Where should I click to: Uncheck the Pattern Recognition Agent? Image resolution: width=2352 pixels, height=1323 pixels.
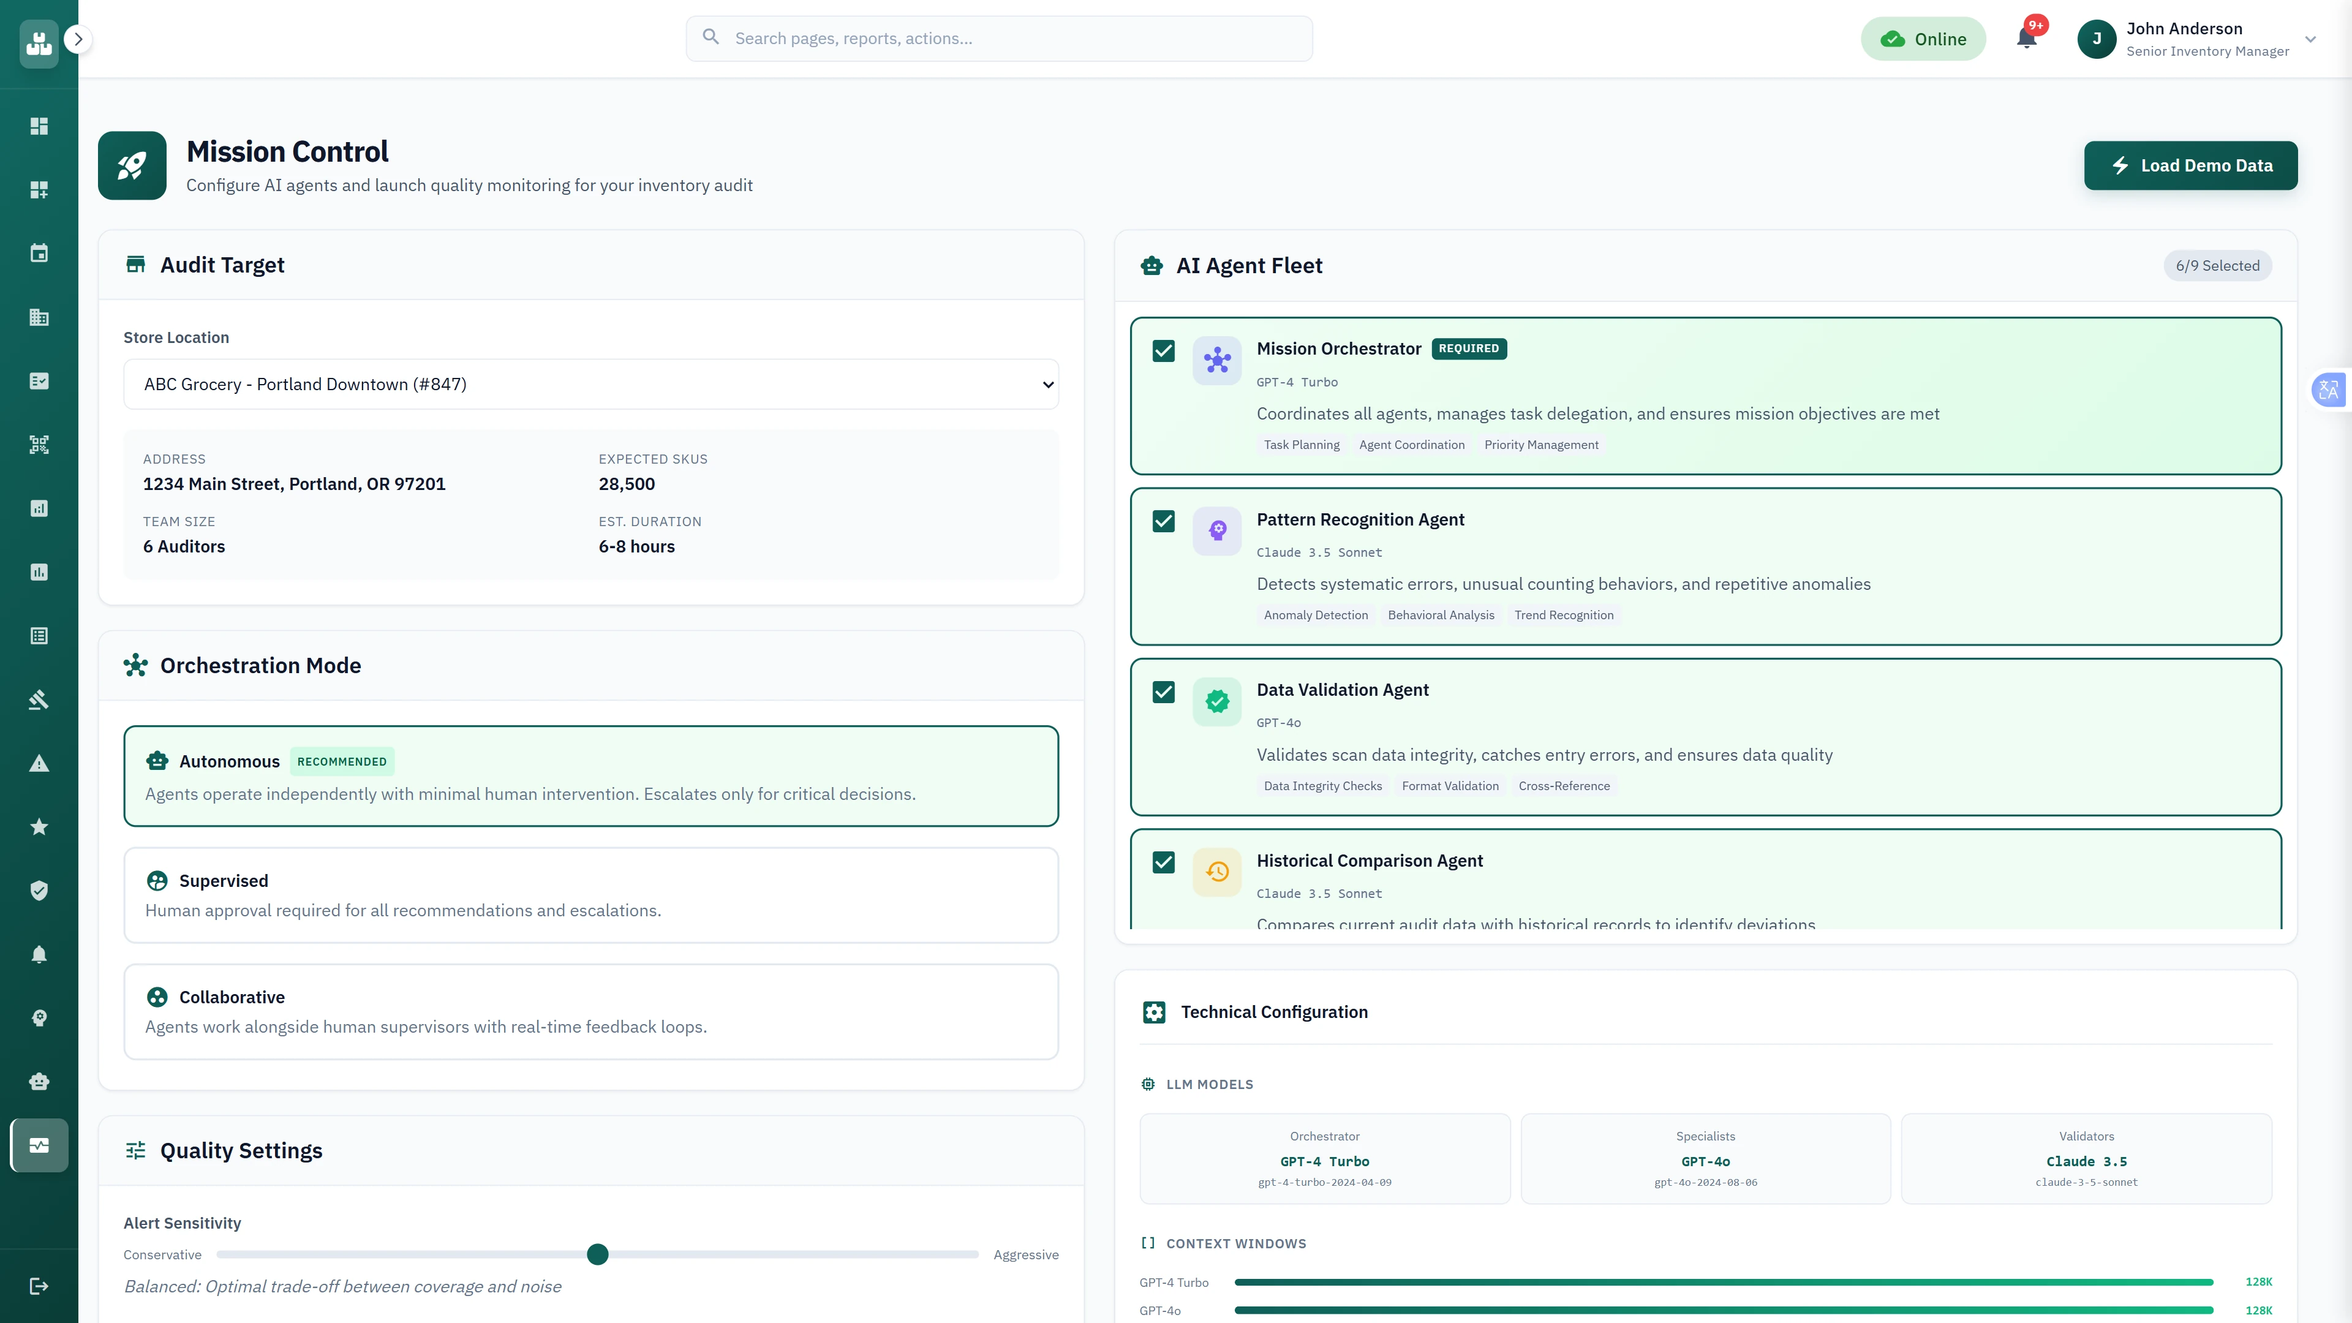[1163, 521]
